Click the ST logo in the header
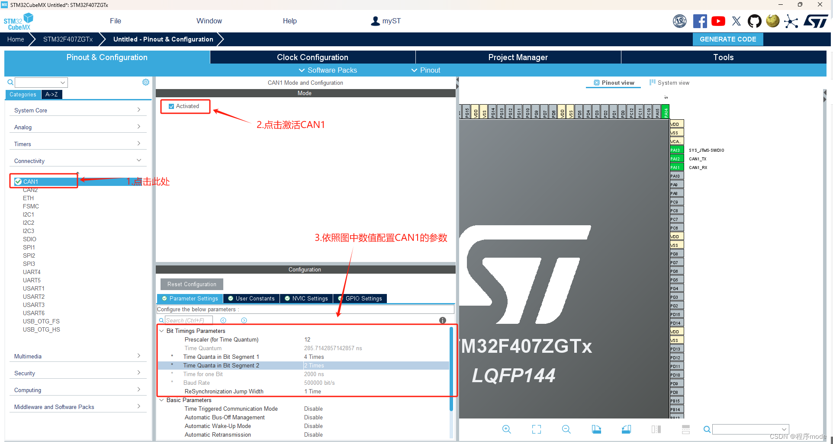This screenshot has width=833, height=444. click(816, 21)
